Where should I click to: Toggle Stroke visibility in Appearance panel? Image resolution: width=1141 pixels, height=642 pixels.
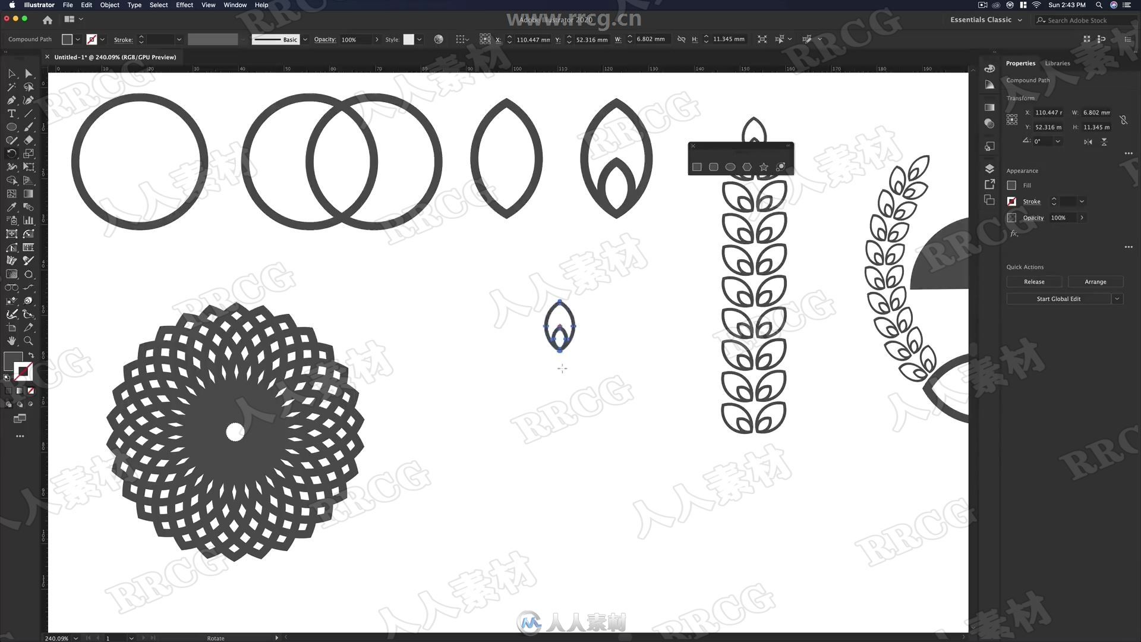click(1011, 202)
